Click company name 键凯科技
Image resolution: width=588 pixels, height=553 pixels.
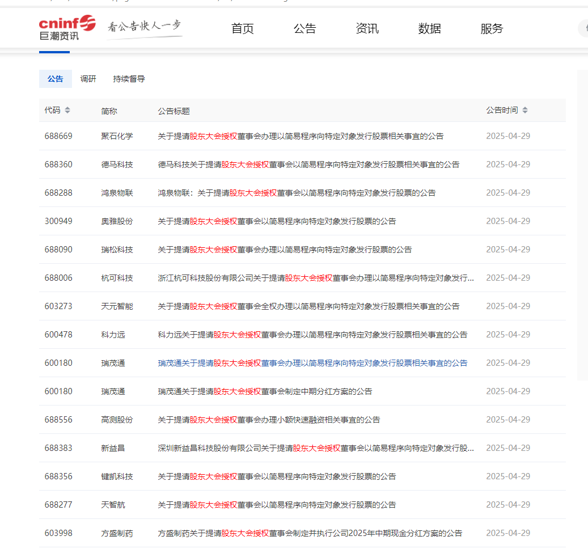pyautogui.click(x=117, y=476)
